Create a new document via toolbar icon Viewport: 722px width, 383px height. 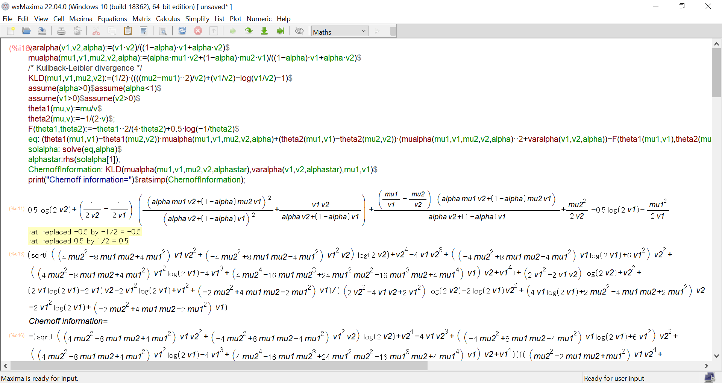coord(11,31)
